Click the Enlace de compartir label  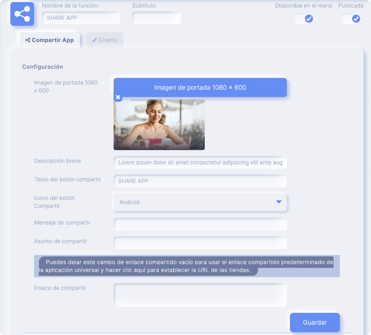(60, 288)
